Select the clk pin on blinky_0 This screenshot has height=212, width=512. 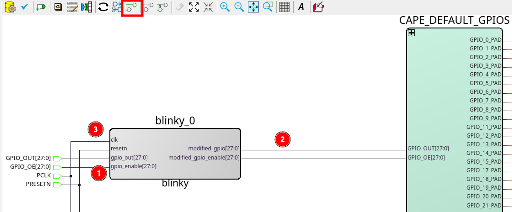click(114, 140)
